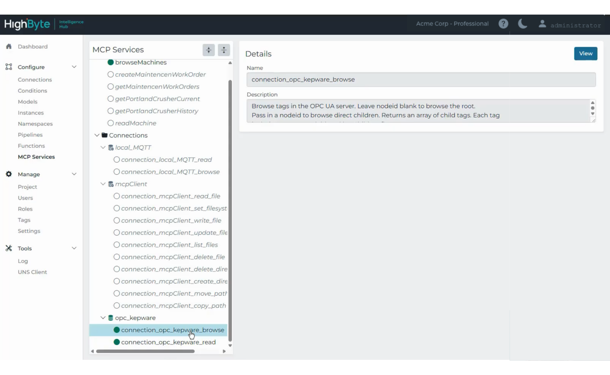Collapse the mcpClient connection tree
610x375 pixels.
click(x=103, y=184)
